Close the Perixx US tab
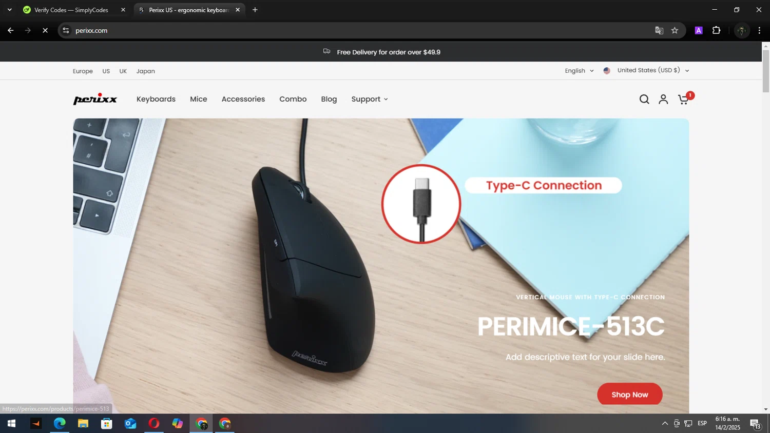770x433 pixels. (x=238, y=10)
